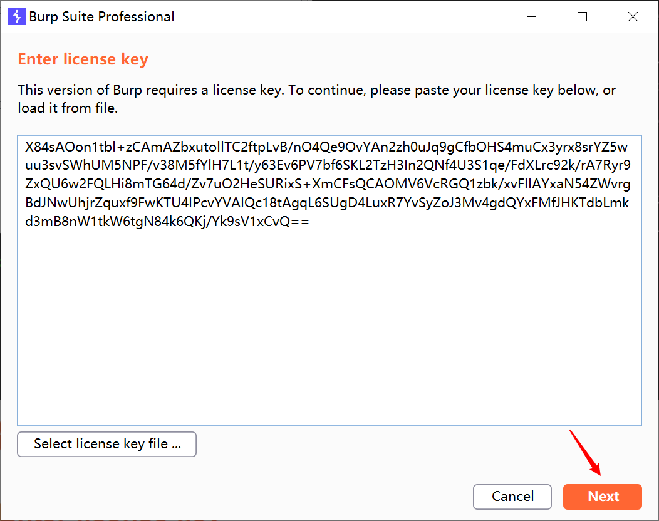This screenshot has width=659, height=521.
Task: Close the license key dialog window
Action: (633, 16)
